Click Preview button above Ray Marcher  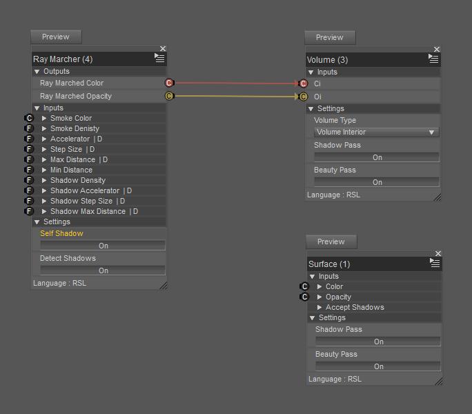56,37
